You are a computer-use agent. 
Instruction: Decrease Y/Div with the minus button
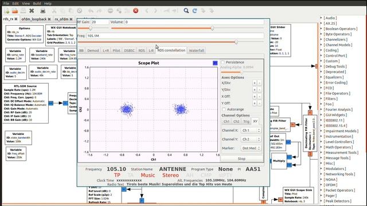(259, 90)
